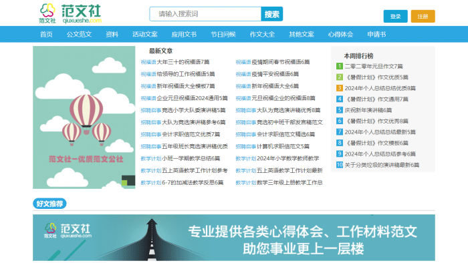Click green rank 1 number badge
The height and width of the screenshot is (263, 468).
pyautogui.click(x=340, y=66)
